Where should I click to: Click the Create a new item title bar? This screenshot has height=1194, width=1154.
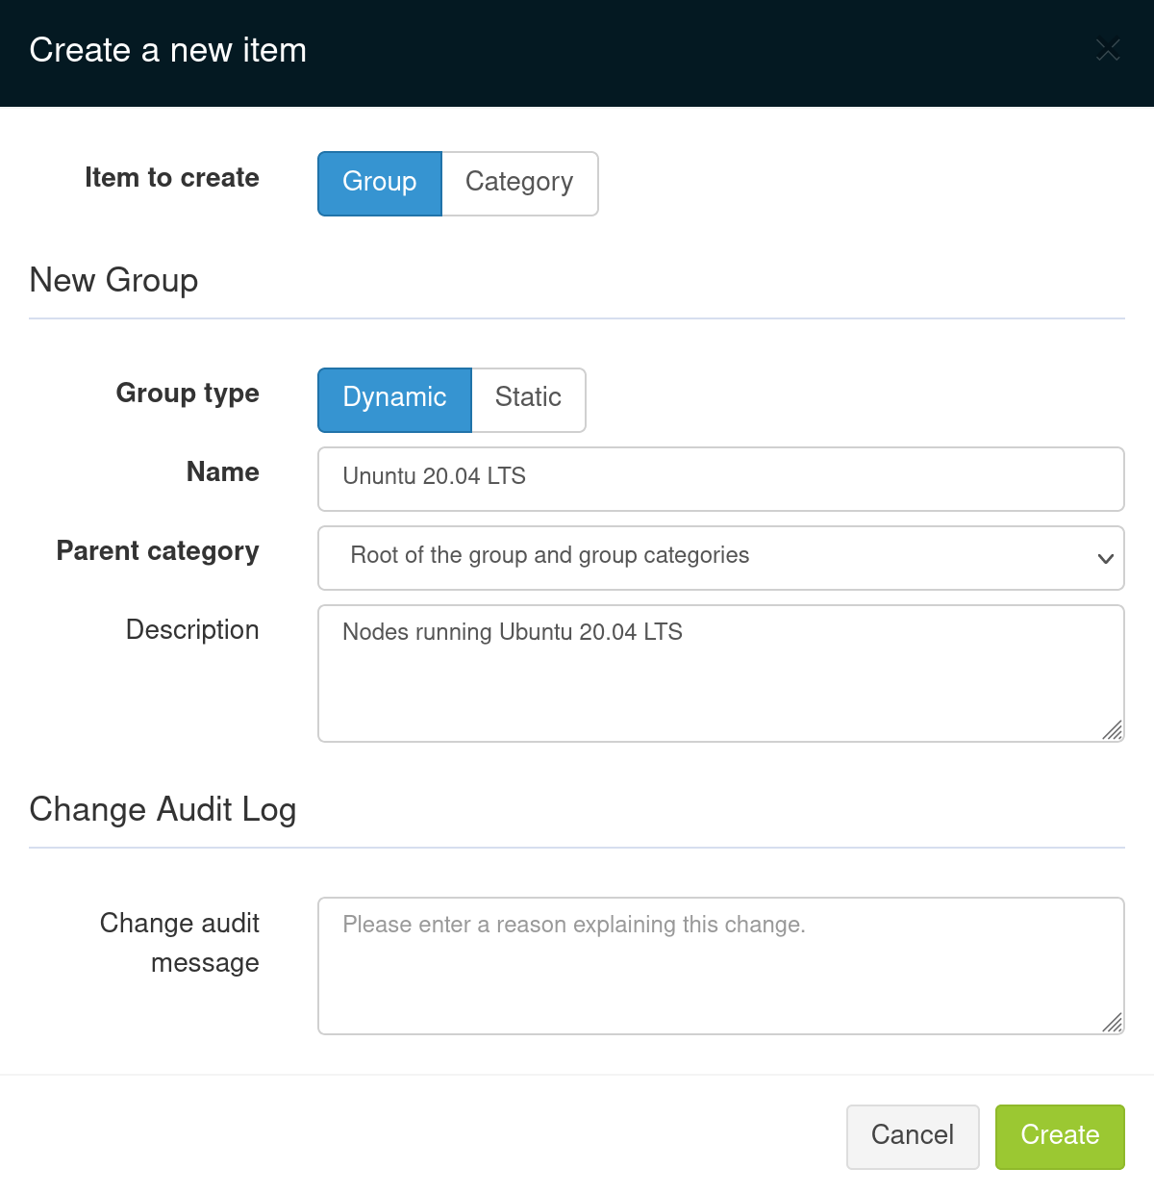168,50
